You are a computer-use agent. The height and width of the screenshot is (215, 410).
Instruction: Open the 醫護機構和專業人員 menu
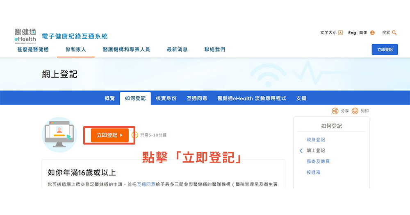coord(126,50)
